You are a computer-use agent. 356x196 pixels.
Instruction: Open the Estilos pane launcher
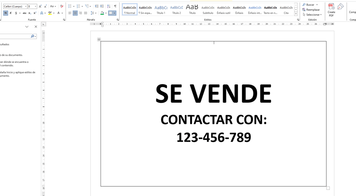(298, 20)
